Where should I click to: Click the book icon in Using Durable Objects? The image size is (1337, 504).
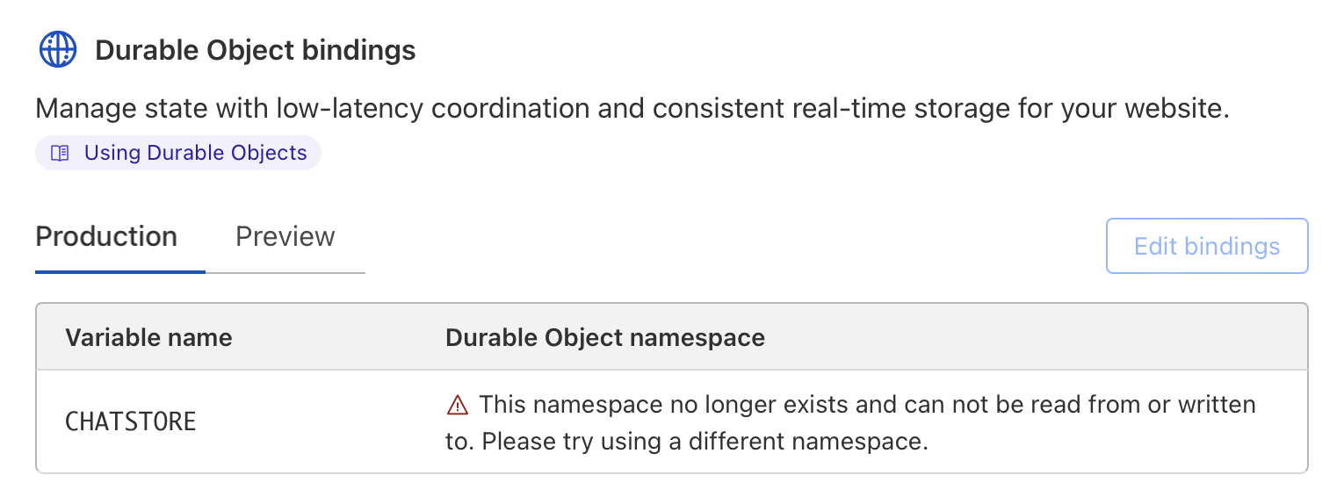[60, 154]
